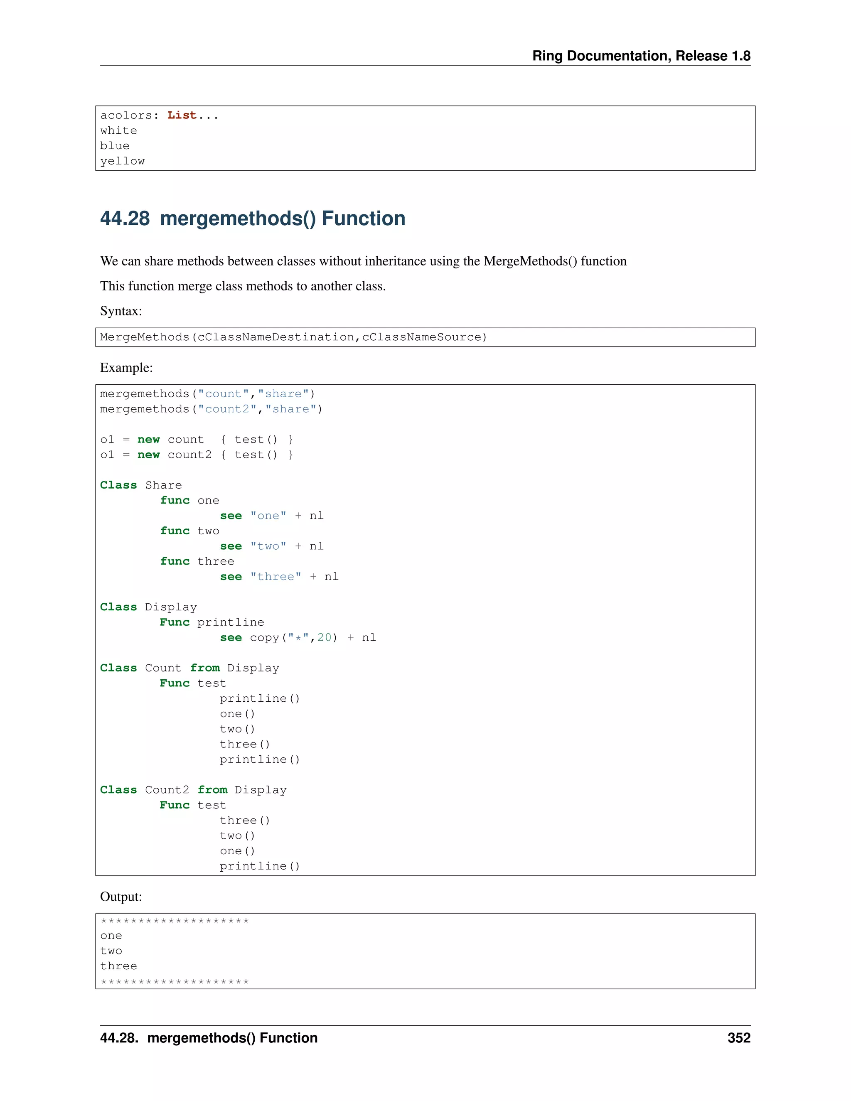Click the word 'yellow' in the top box

(123, 161)
